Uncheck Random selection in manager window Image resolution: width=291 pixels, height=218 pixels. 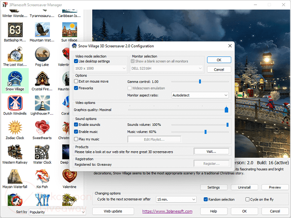coord(206,199)
